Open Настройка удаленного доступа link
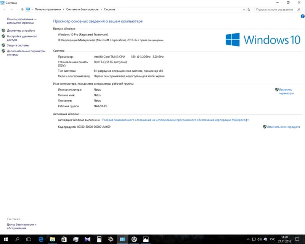 (22, 38)
